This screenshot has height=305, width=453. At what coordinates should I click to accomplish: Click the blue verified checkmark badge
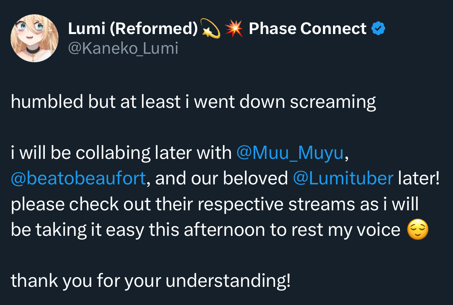378,29
